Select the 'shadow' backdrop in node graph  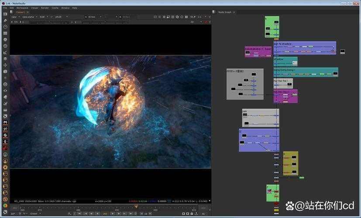tap(285, 61)
